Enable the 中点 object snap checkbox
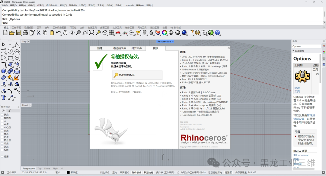Screen dimensions: 326x176 (2, 124)
